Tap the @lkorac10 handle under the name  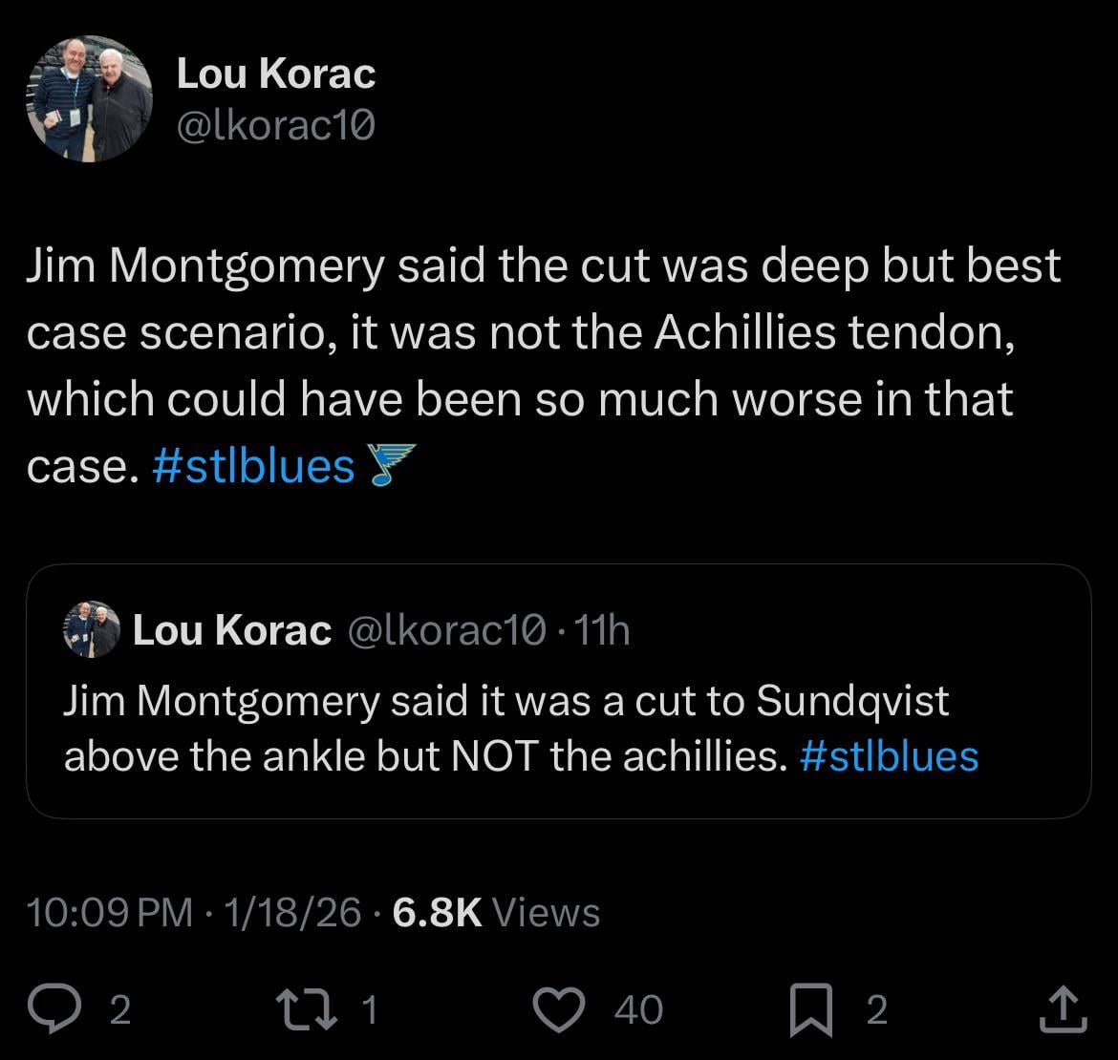tap(275, 124)
